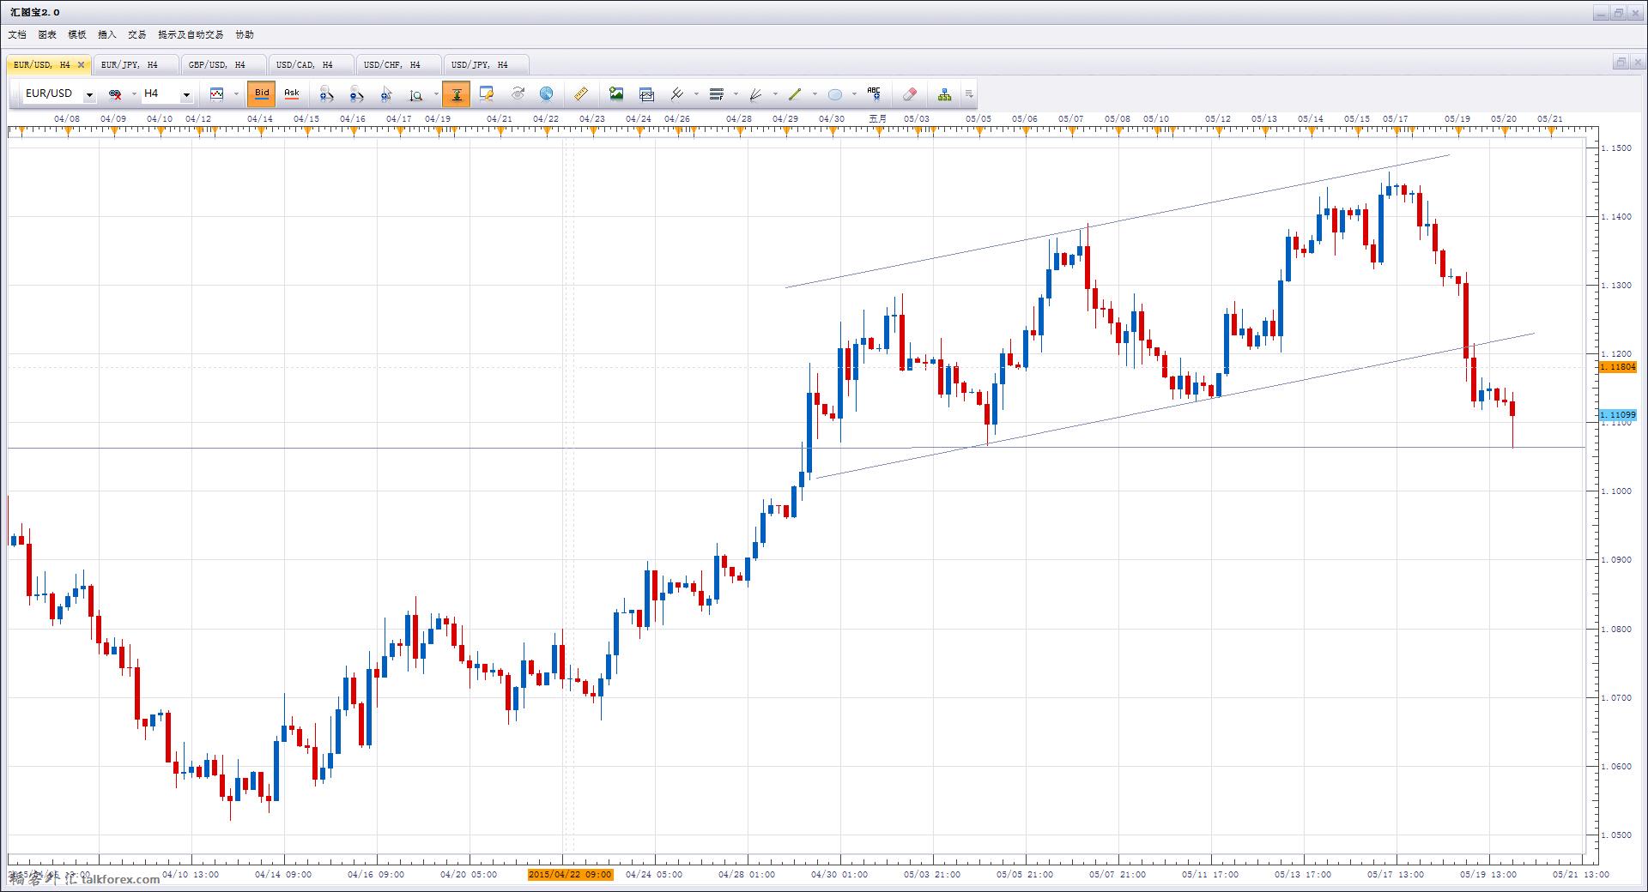Toggle the Bid price button

click(x=262, y=94)
